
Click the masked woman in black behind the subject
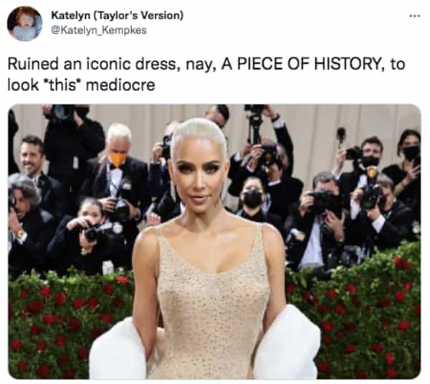coord(254,200)
